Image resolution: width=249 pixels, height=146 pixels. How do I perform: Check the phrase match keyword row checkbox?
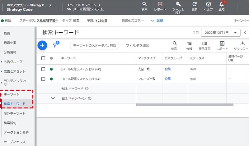pyautogui.click(x=43, y=79)
